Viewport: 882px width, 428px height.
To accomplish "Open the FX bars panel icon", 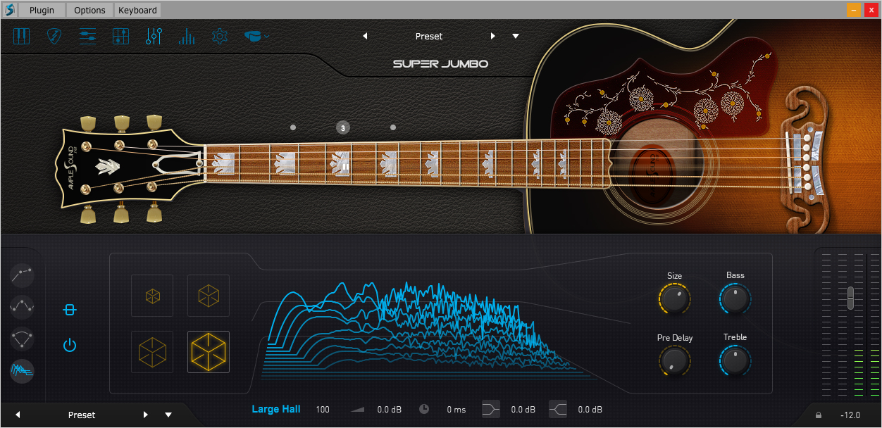I will point(187,36).
